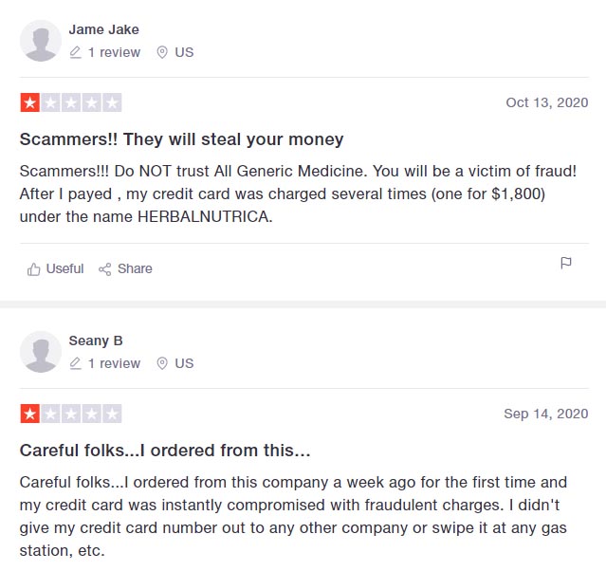Open review titled Scammers!! They will steal your money
This screenshot has width=606, height=571.
pyautogui.click(x=182, y=139)
